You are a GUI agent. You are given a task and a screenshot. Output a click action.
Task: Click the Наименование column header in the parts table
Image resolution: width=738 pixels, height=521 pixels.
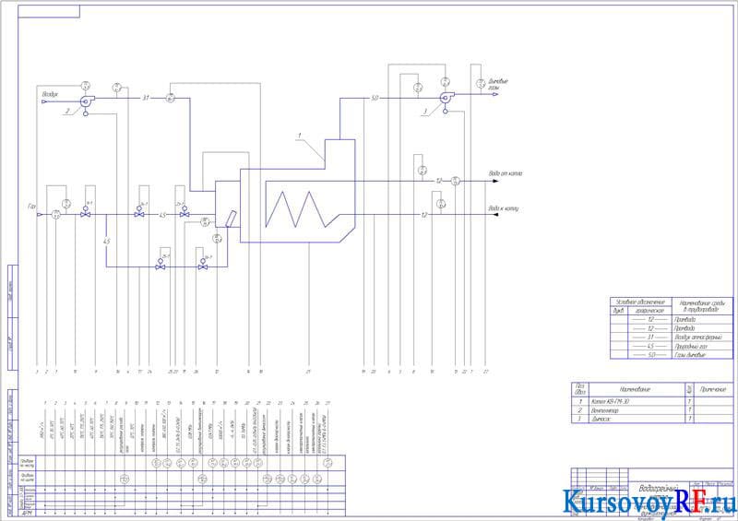coord(635,389)
